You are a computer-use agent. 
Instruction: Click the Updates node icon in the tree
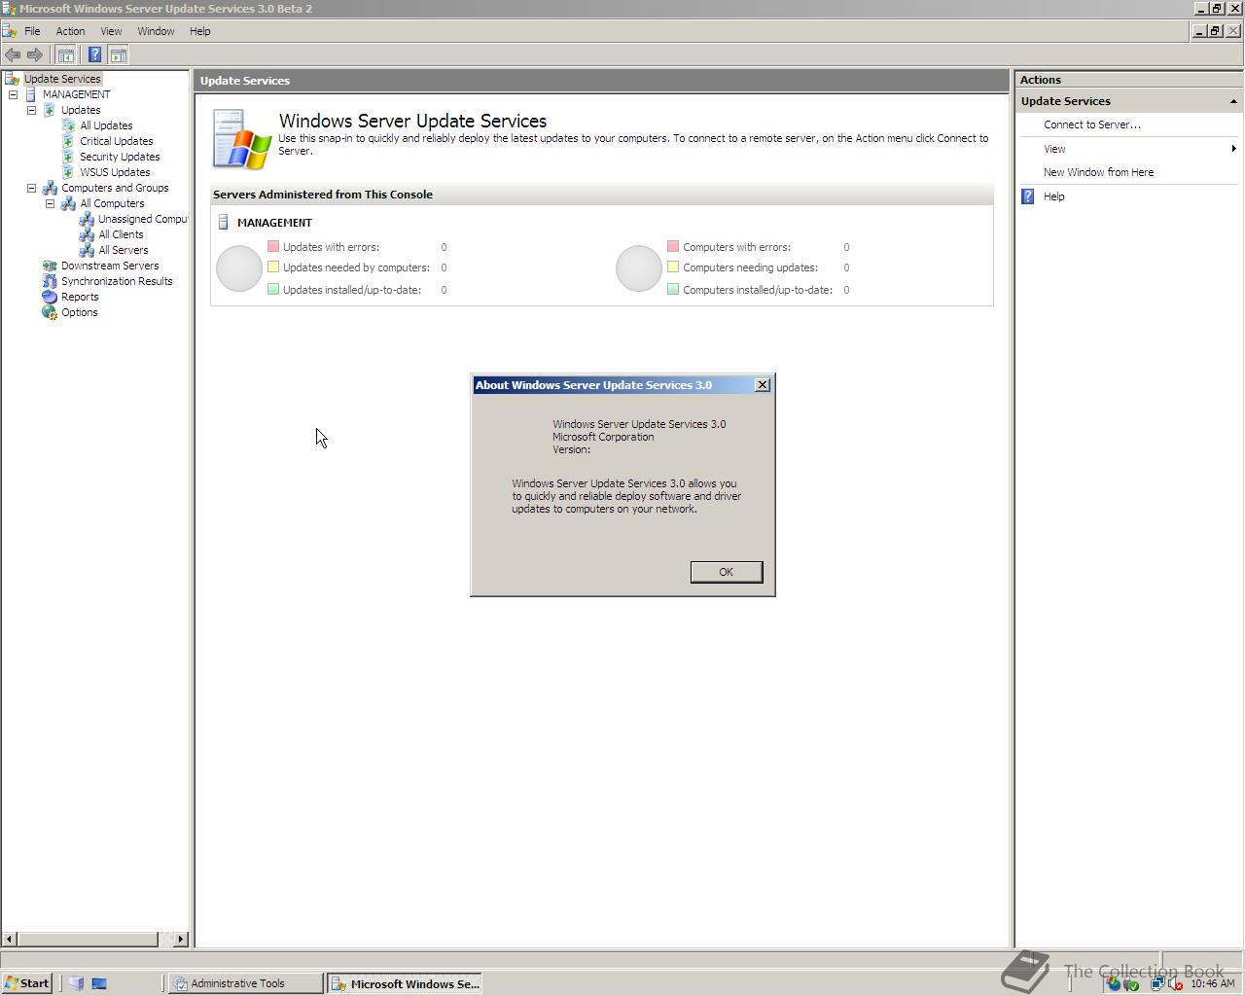tap(50, 110)
